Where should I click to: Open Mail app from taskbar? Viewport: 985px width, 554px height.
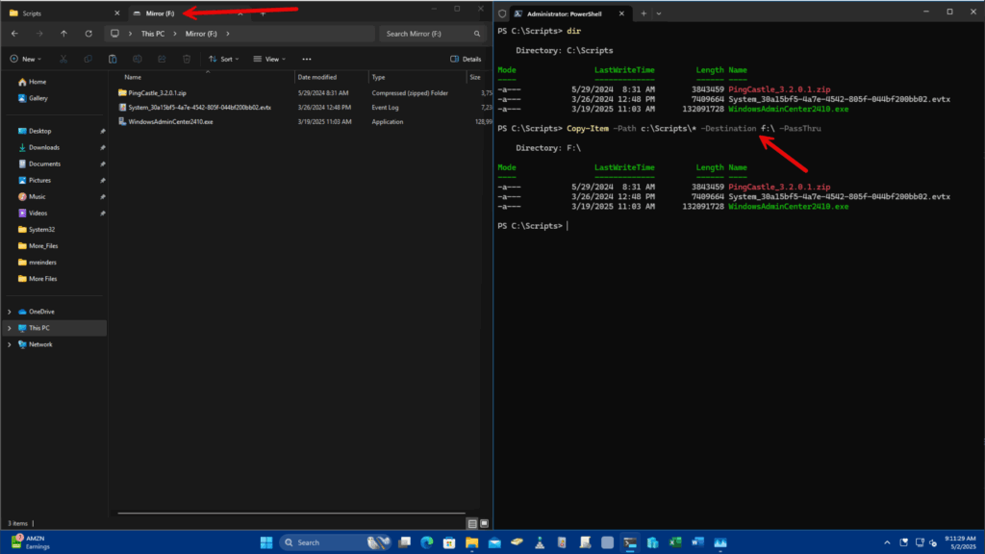[x=494, y=542]
